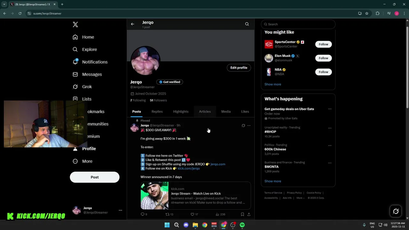
Task: Open Terms of Service footer link
Action: click(273, 193)
